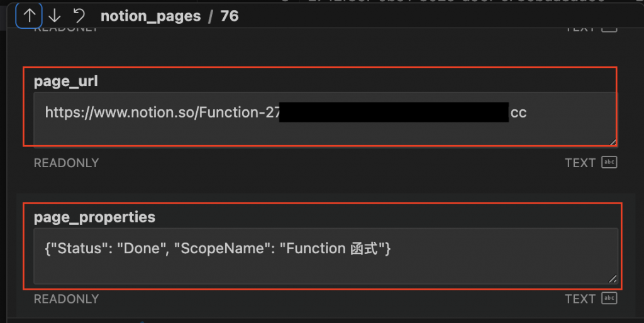Screen dimensions: 644x323
Task: Focus the page_url text area
Action: [x=325, y=119]
